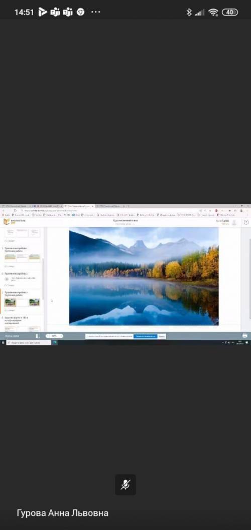Click the Windows taskbar search field
251x530 pixels.
click(x=29, y=342)
